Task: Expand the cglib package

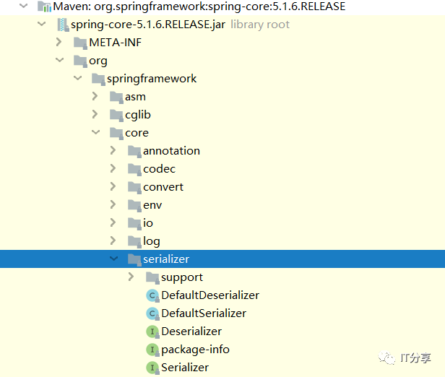Action: [x=95, y=114]
